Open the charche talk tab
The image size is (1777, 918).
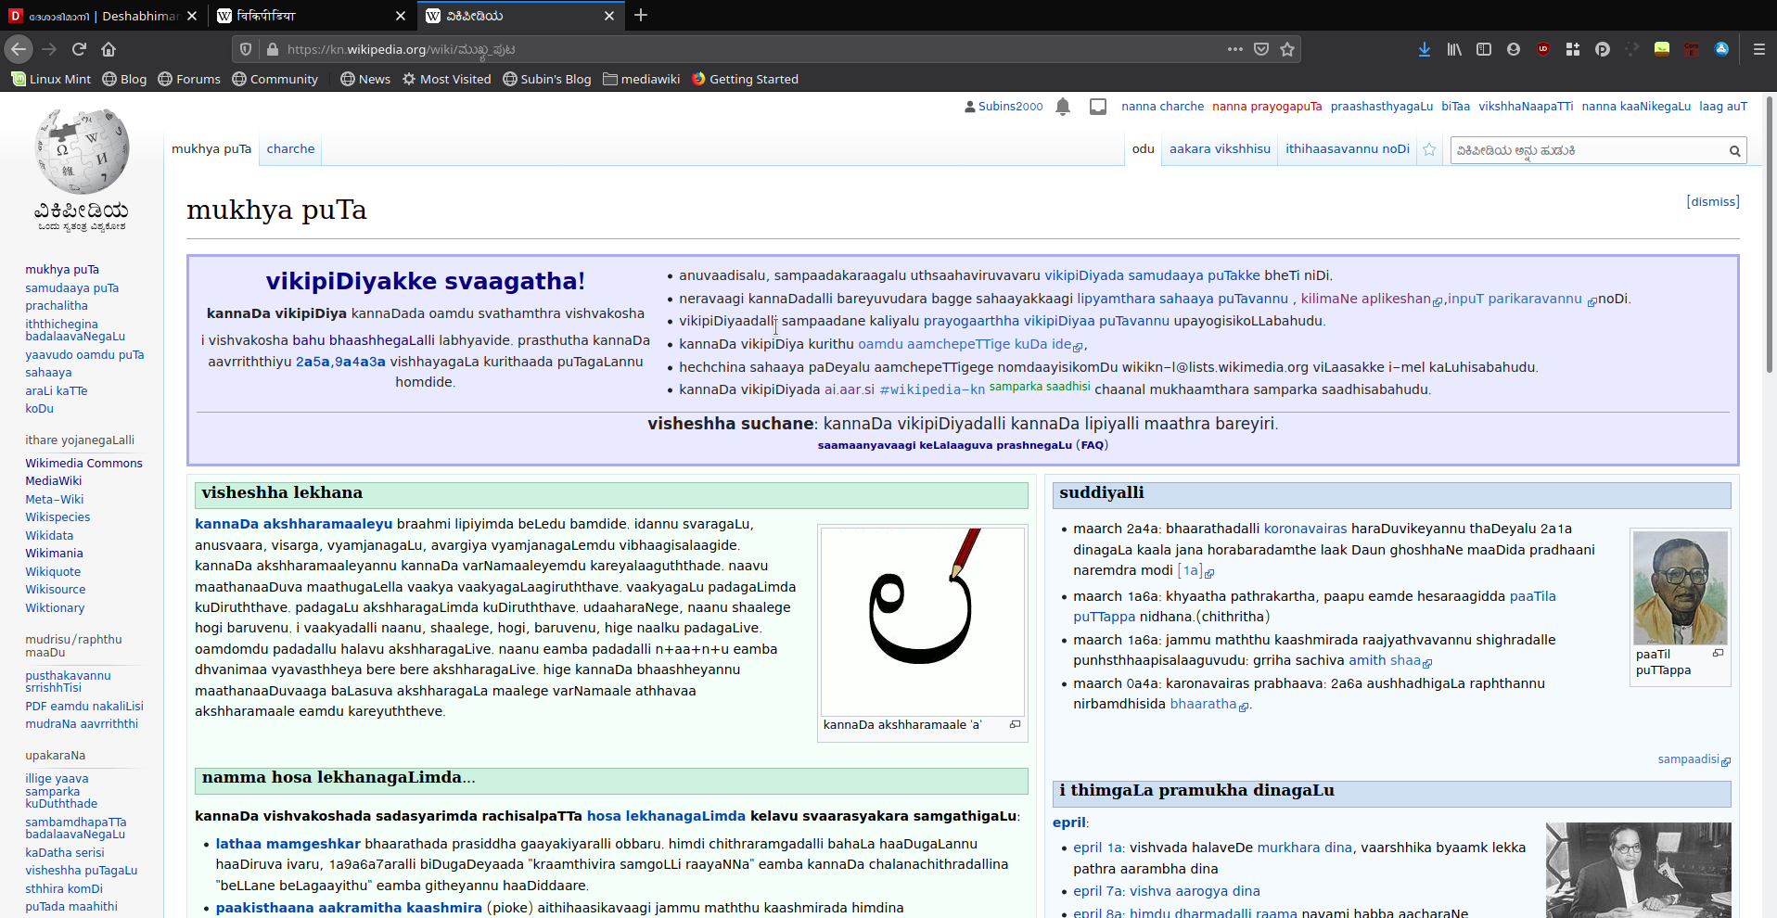click(x=290, y=148)
